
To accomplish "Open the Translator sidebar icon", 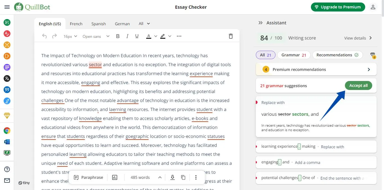I will (x=7, y=78).
